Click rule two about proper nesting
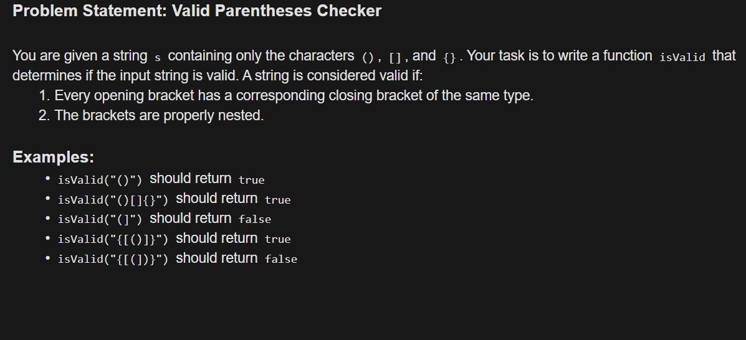The width and height of the screenshot is (746, 340). pos(151,116)
